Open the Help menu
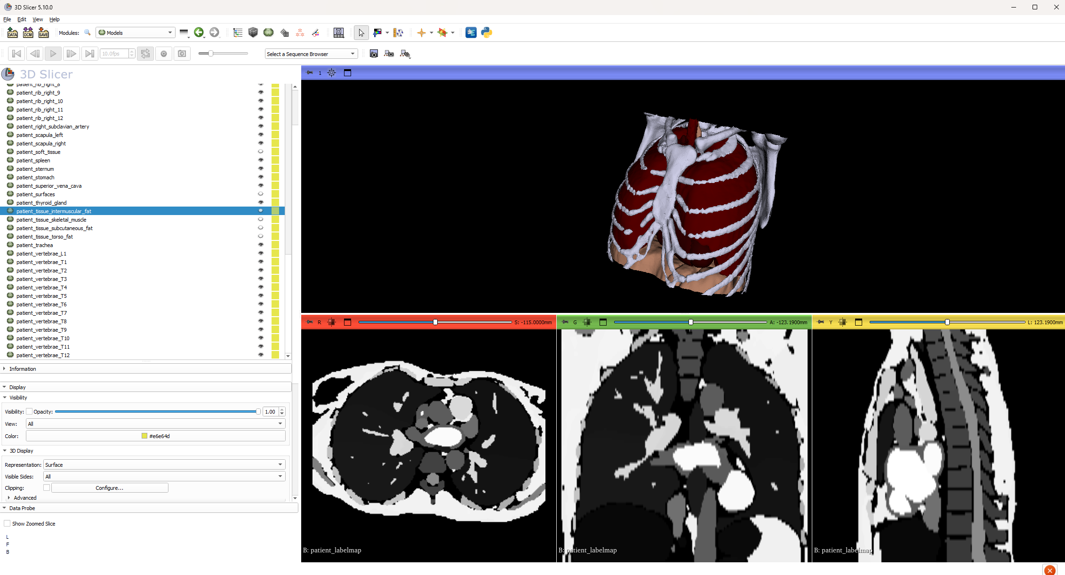The height and width of the screenshot is (575, 1065). tap(55, 19)
